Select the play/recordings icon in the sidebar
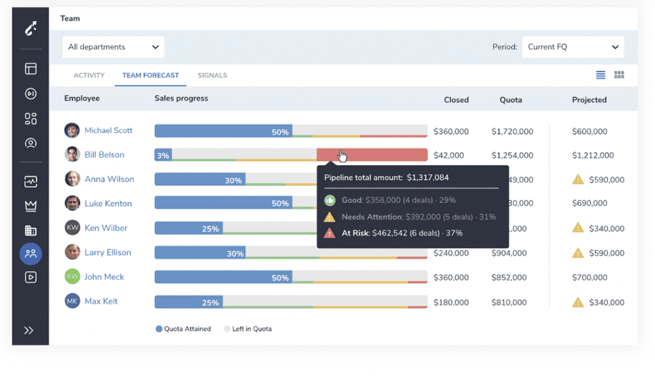This screenshot has width=655, height=383. [30, 94]
